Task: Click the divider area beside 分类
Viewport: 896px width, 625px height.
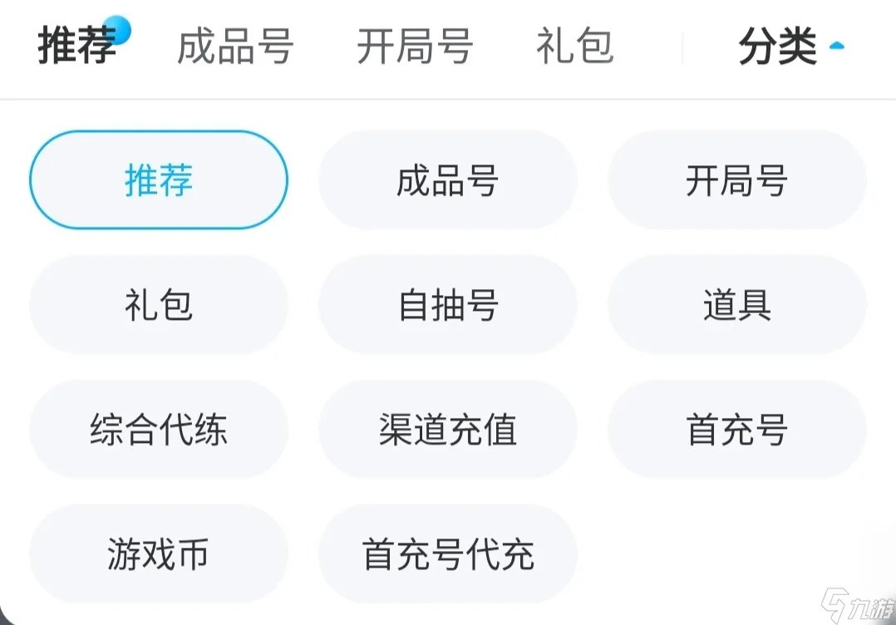Action: tap(682, 47)
